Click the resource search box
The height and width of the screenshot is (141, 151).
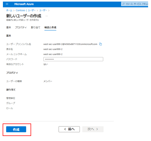135,4
